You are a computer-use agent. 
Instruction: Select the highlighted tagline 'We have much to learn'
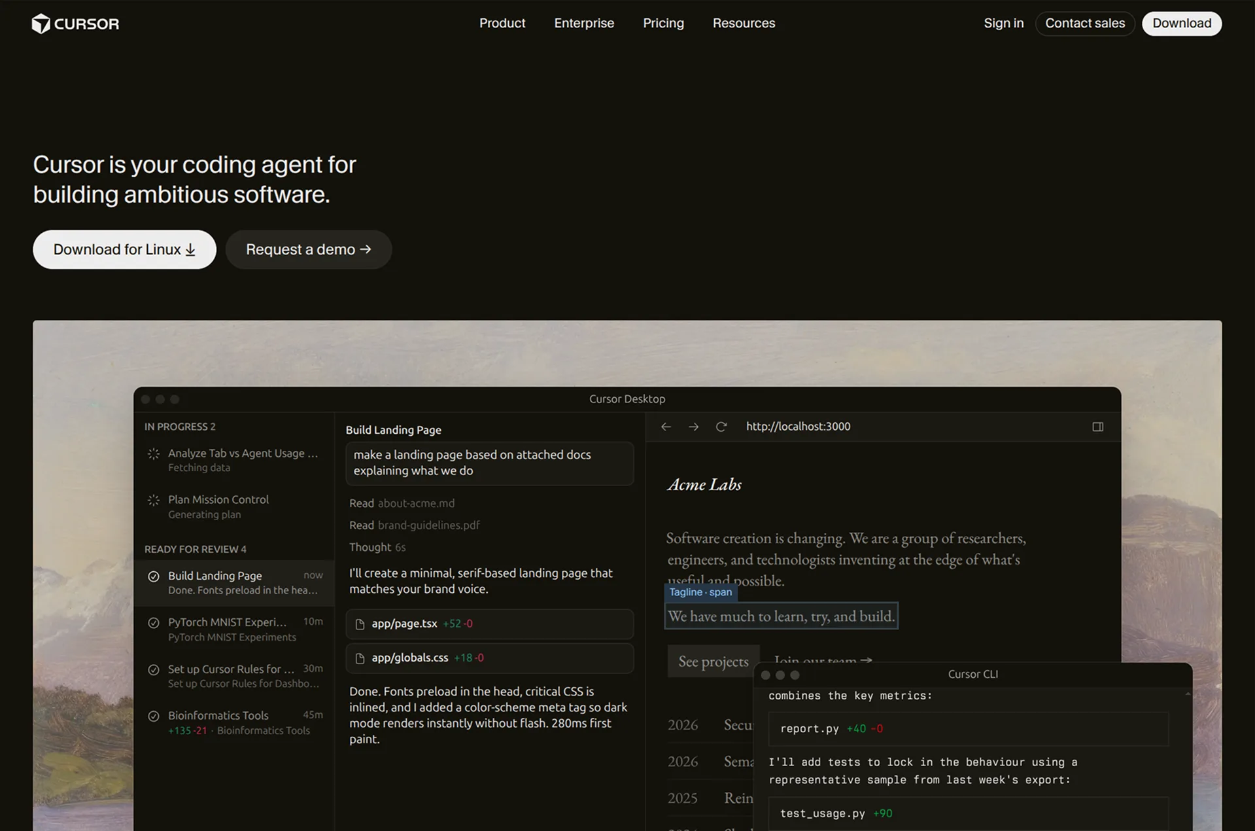(x=781, y=616)
